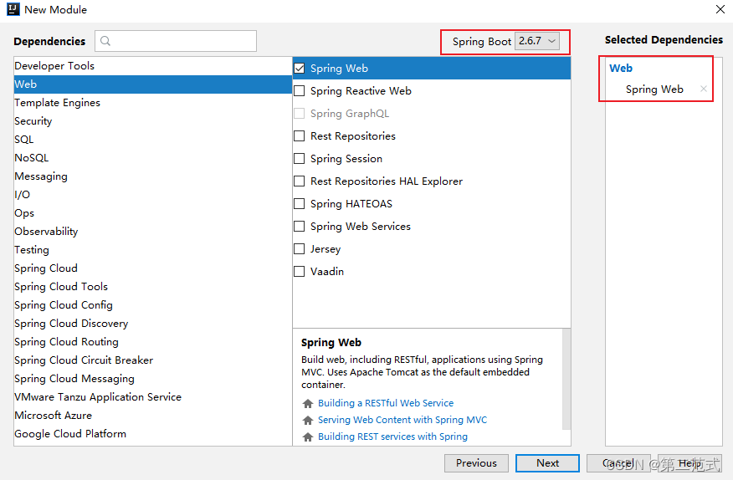
Task: Go back with the Previous button
Action: click(x=476, y=463)
